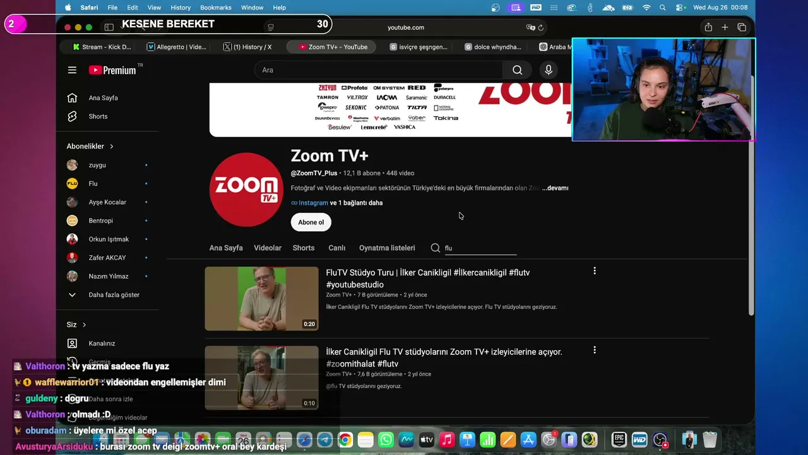Switch to the Videolar channel tab
Viewport: 808px width, 455px height.
click(x=268, y=248)
